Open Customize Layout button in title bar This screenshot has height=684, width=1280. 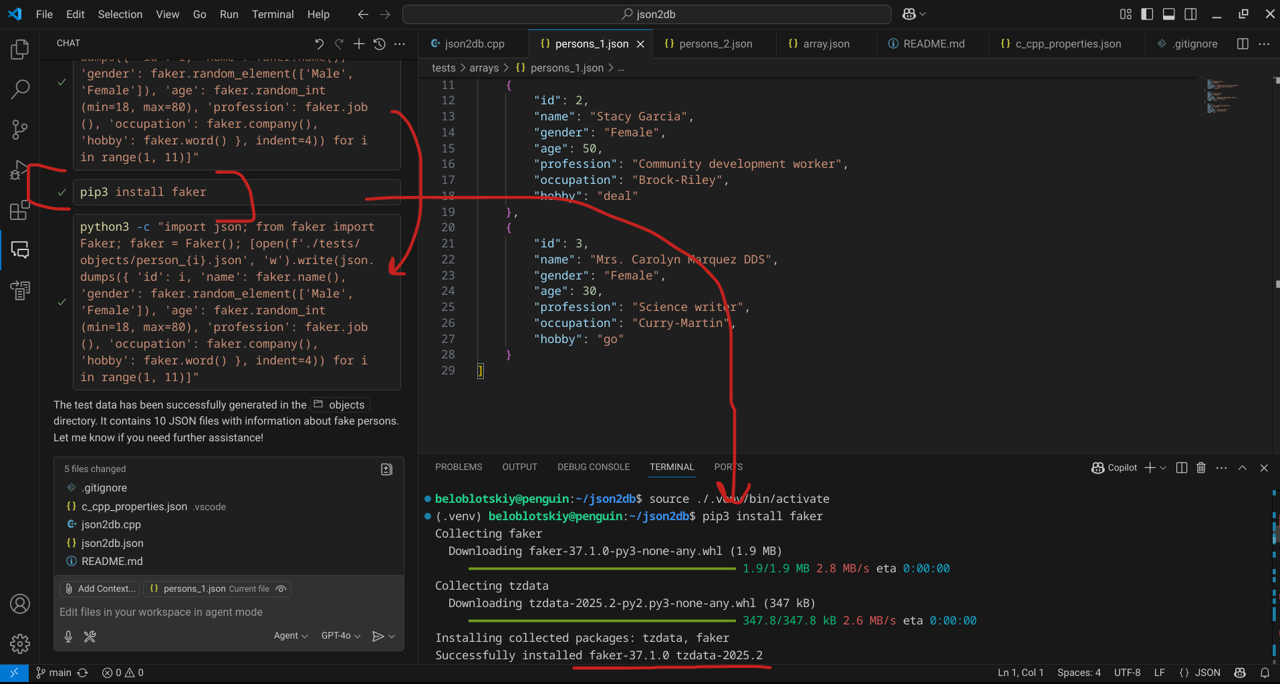pyautogui.click(x=1126, y=14)
